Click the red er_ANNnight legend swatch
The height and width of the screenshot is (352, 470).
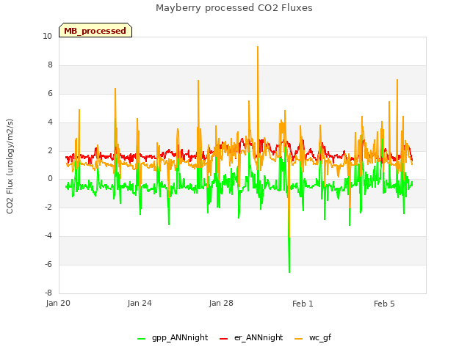pos(223,339)
